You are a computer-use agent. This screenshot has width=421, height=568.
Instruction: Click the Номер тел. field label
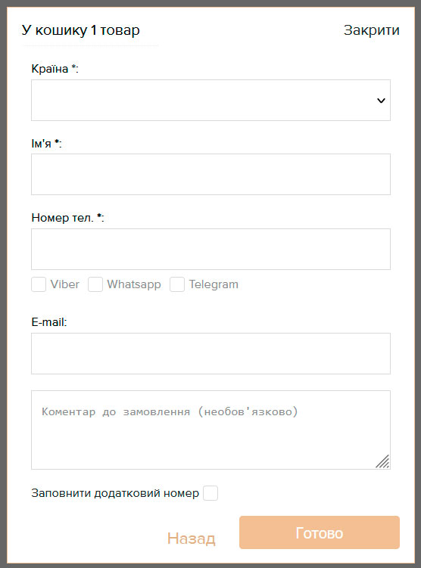pyautogui.click(x=68, y=218)
